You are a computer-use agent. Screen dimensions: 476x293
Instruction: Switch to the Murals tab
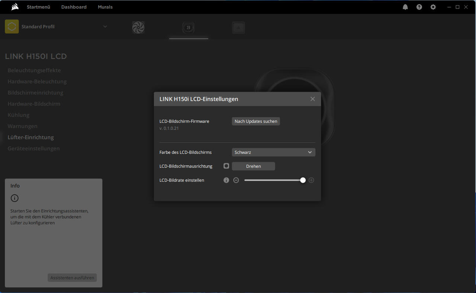click(x=105, y=7)
